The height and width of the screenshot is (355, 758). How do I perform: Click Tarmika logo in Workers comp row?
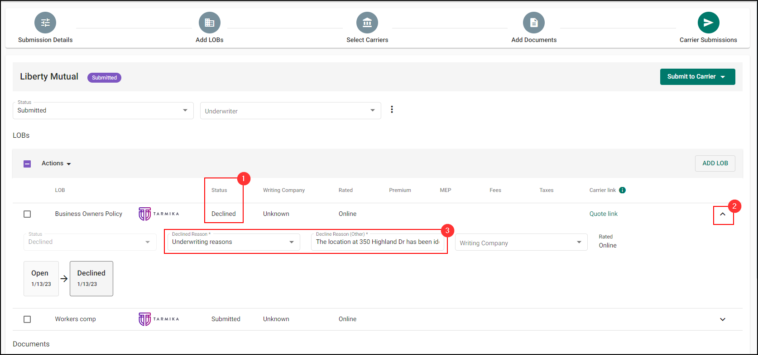point(158,319)
